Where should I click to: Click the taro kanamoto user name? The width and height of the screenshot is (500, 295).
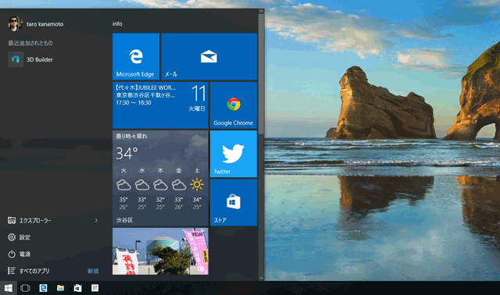coord(45,24)
